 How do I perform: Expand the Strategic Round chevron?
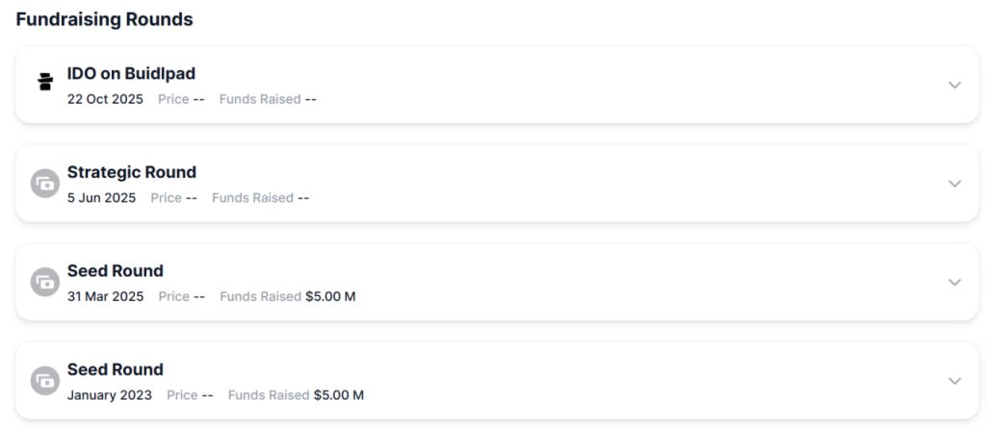click(x=954, y=184)
